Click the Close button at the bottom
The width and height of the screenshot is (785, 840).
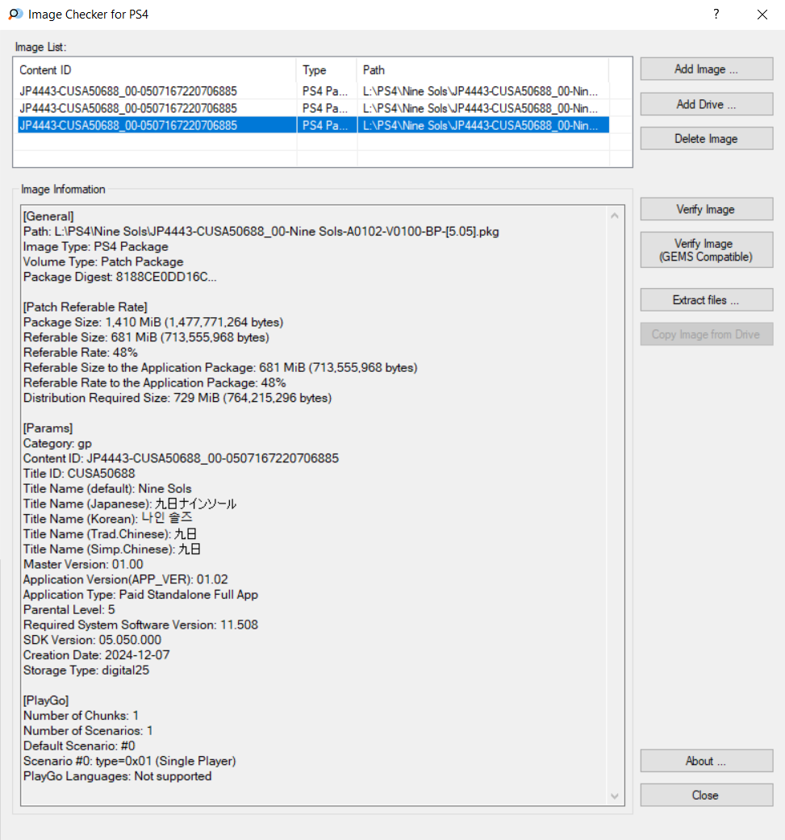tap(706, 795)
